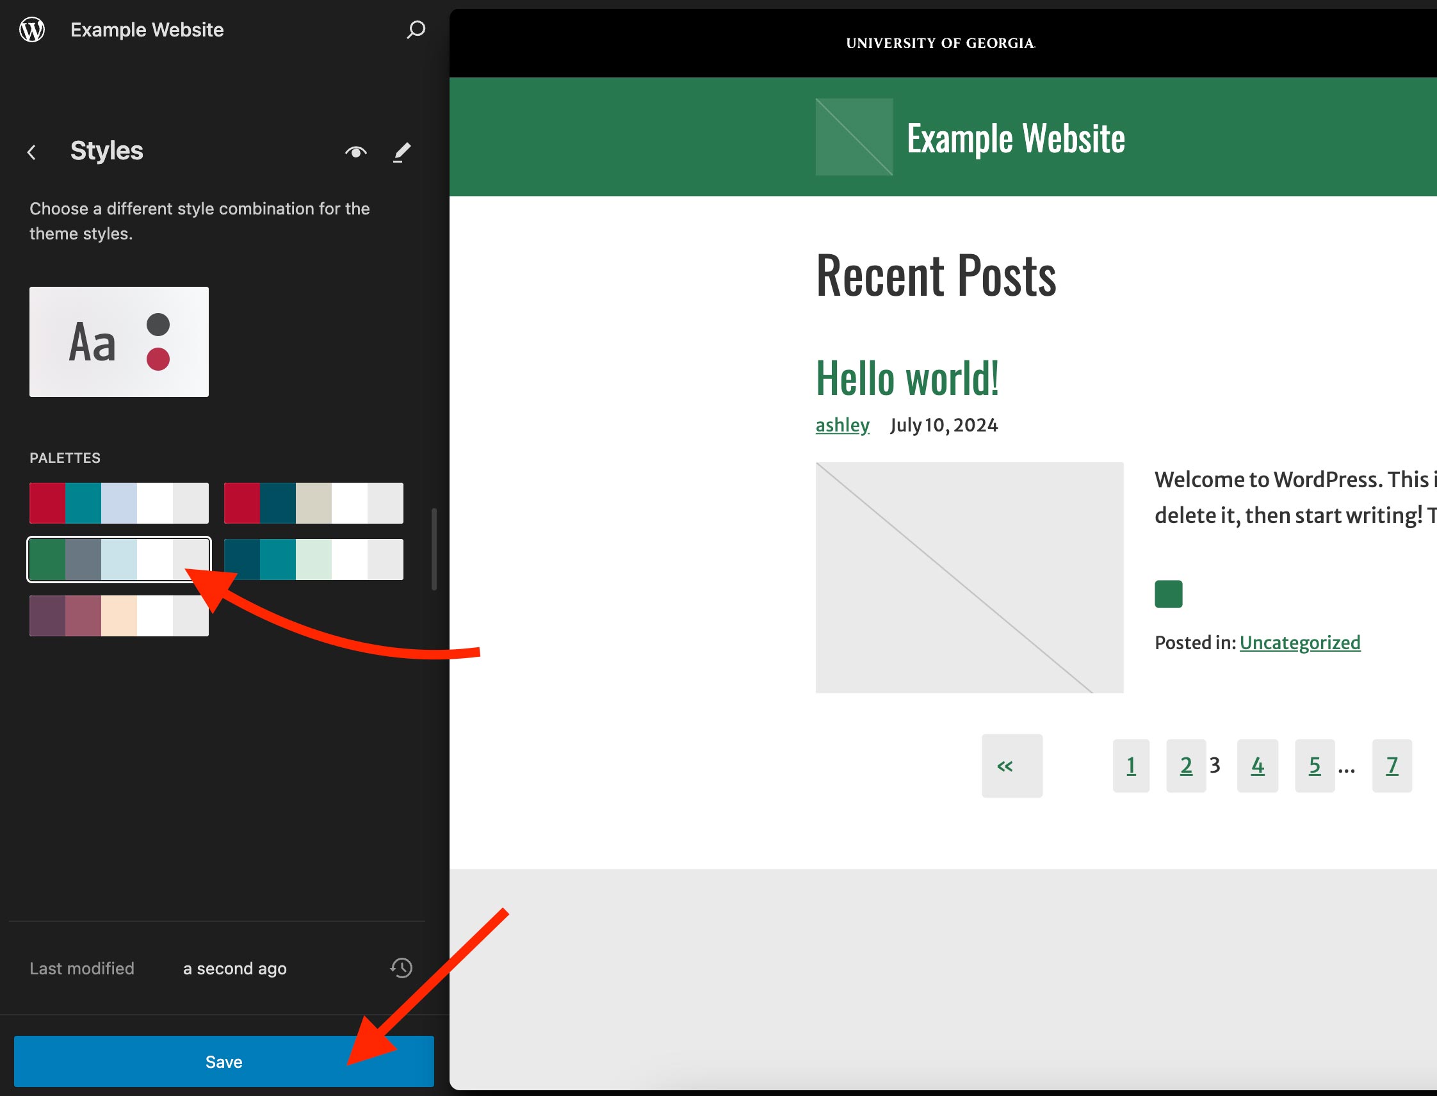This screenshot has height=1096, width=1437.
Task: Click the PALETTES section label
Action: tap(65, 458)
